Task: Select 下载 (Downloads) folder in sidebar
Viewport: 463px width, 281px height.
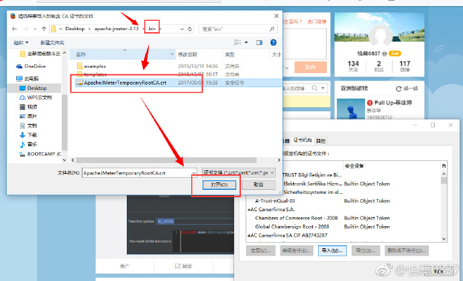Action: tap(32, 135)
